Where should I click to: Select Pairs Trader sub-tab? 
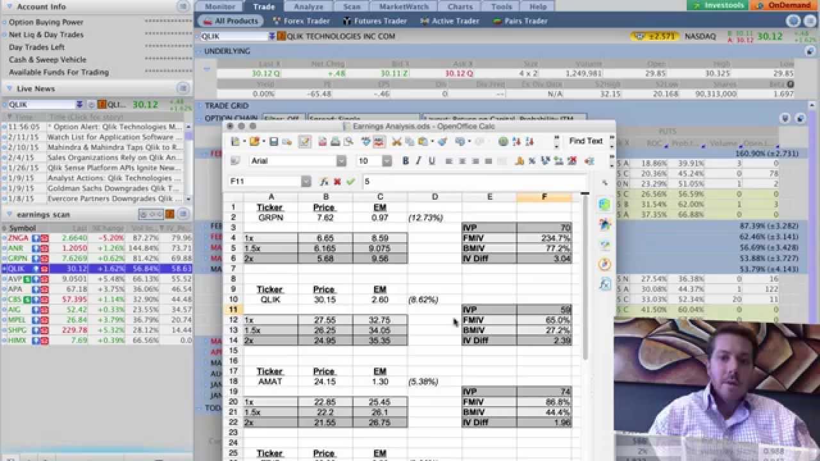(520, 21)
